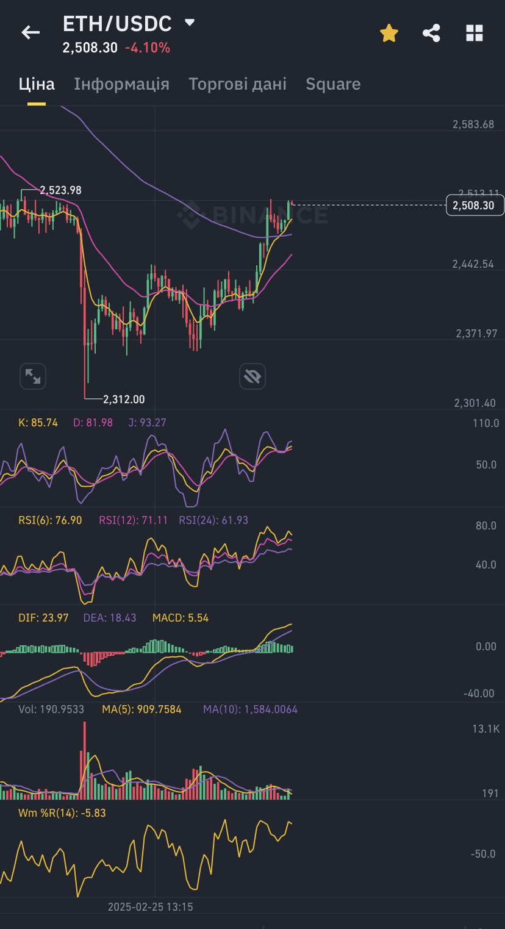This screenshot has height=929, width=505.
Task: Open the share icon
Action: coord(431,33)
